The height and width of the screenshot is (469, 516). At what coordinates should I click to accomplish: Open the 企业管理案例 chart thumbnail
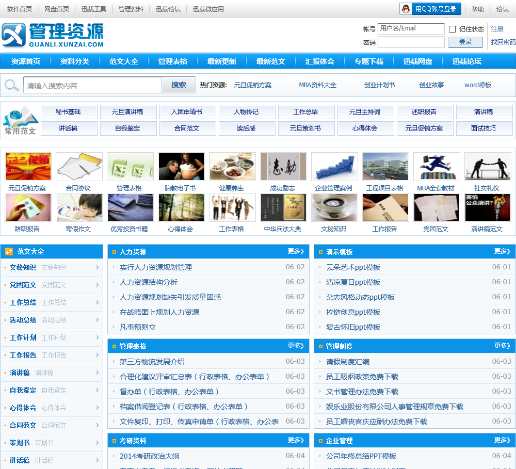[334, 167]
